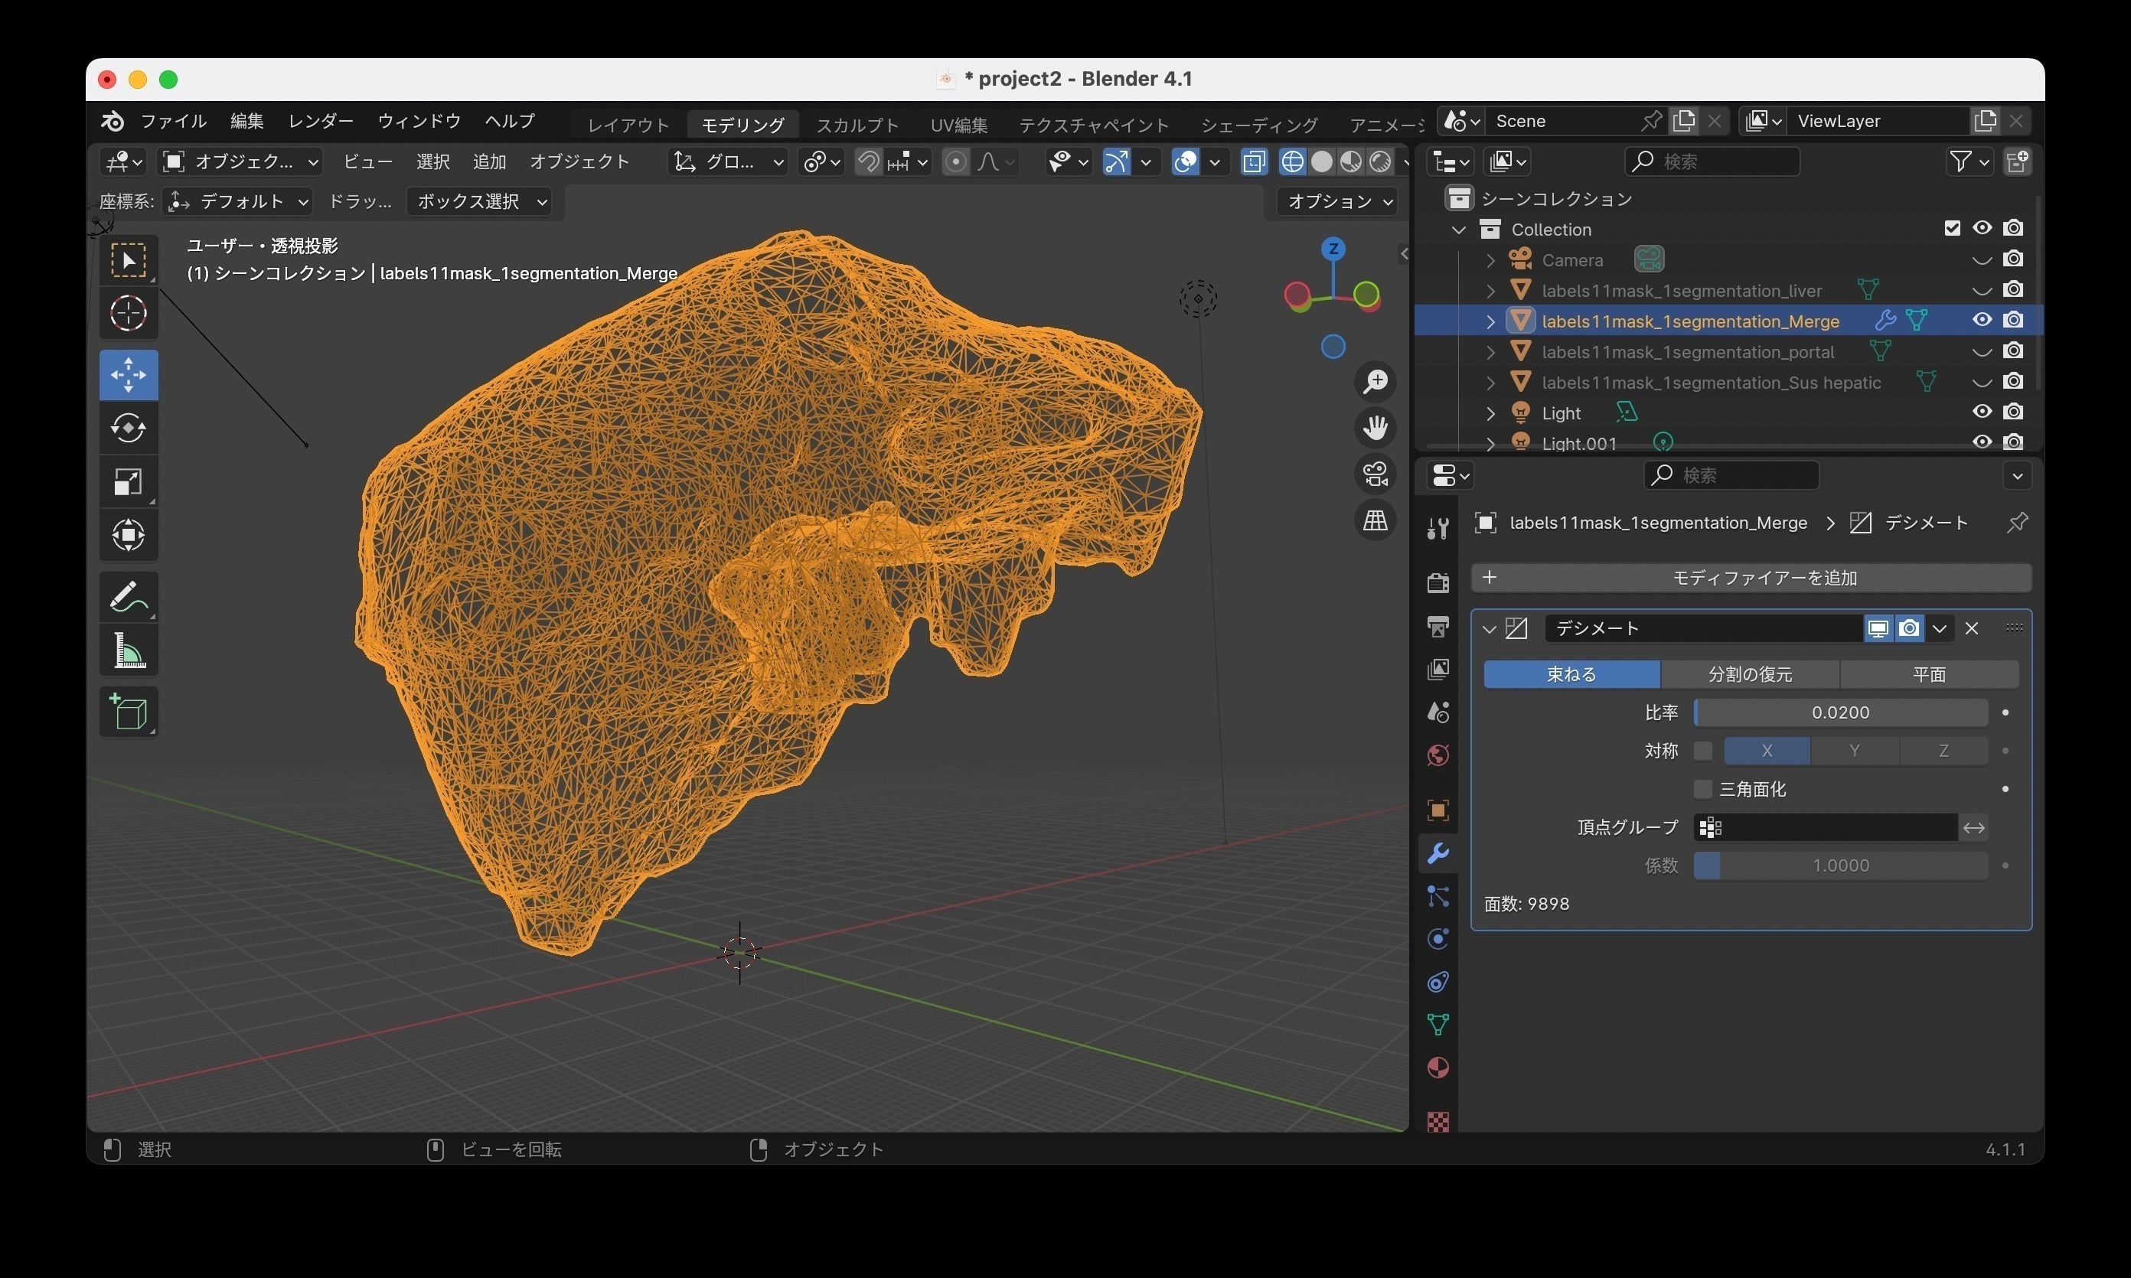
Task: Switch to the スカルプト workspace tab
Action: pyautogui.click(x=857, y=125)
